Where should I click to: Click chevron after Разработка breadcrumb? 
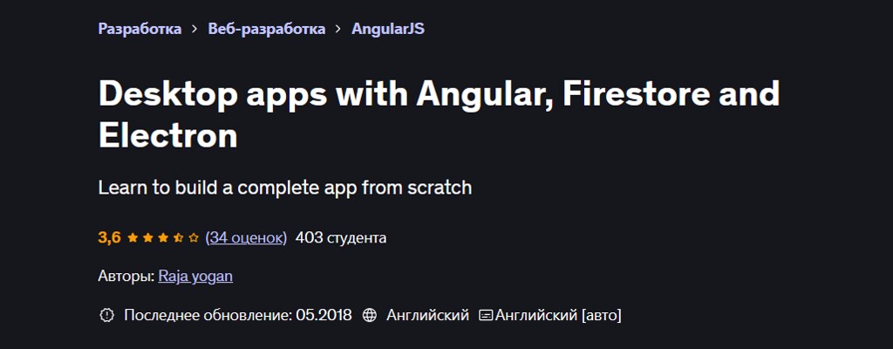pyautogui.click(x=195, y=29)
